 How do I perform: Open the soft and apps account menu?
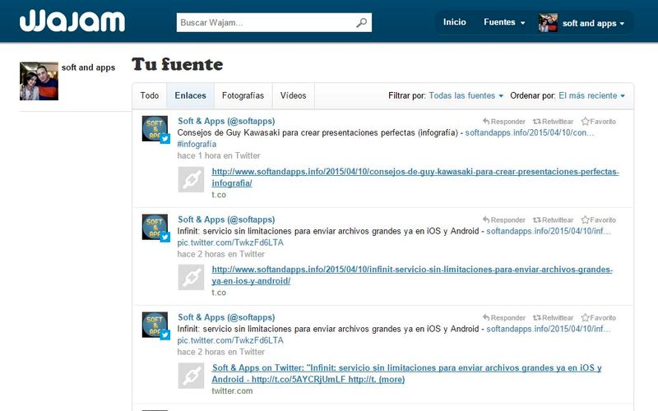[x=593, y=24]
